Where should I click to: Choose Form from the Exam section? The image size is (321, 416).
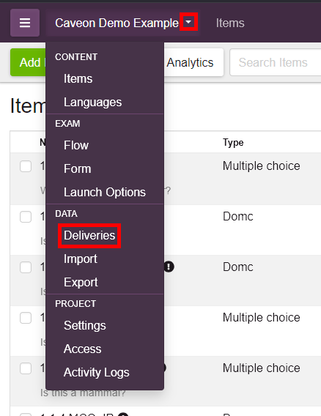click(x=77, y=168)
